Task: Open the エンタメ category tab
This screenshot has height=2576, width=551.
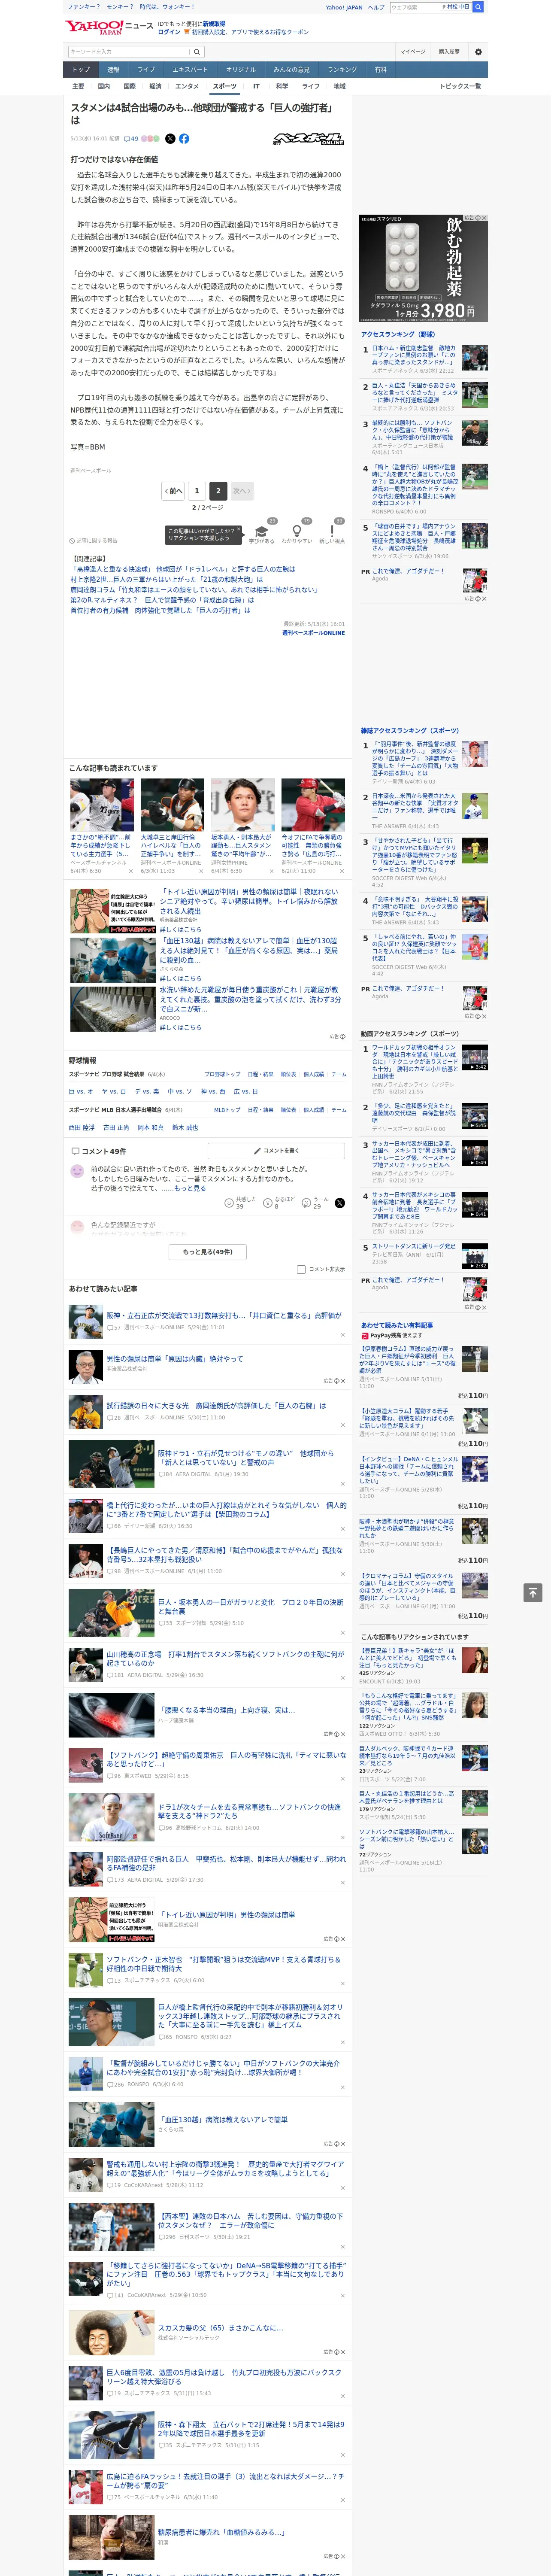Action: click(x=187, y=86)
